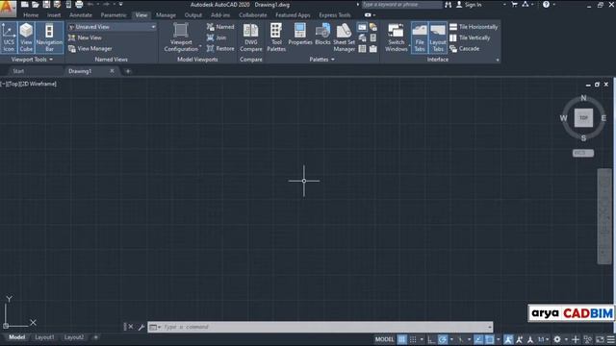The height and width of the screenshot is (346, 616).
Task: Open the Collaborate ribbon tab
Action: 252,15
